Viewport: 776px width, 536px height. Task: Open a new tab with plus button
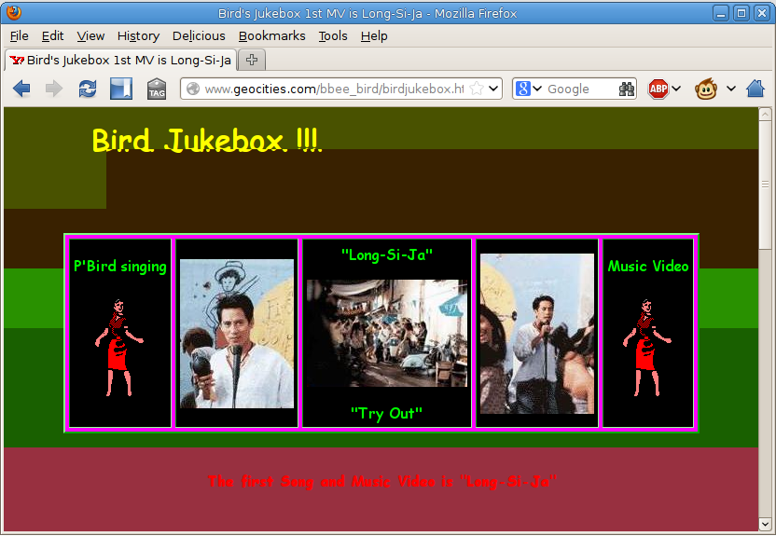pos(252,60)
